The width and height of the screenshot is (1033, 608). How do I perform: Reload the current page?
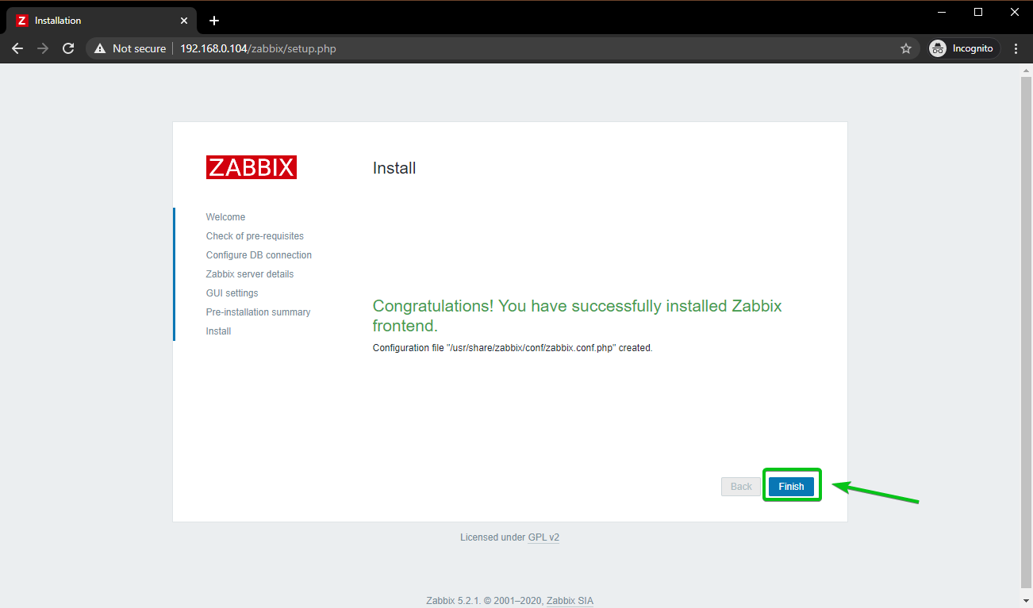(68, 48)
